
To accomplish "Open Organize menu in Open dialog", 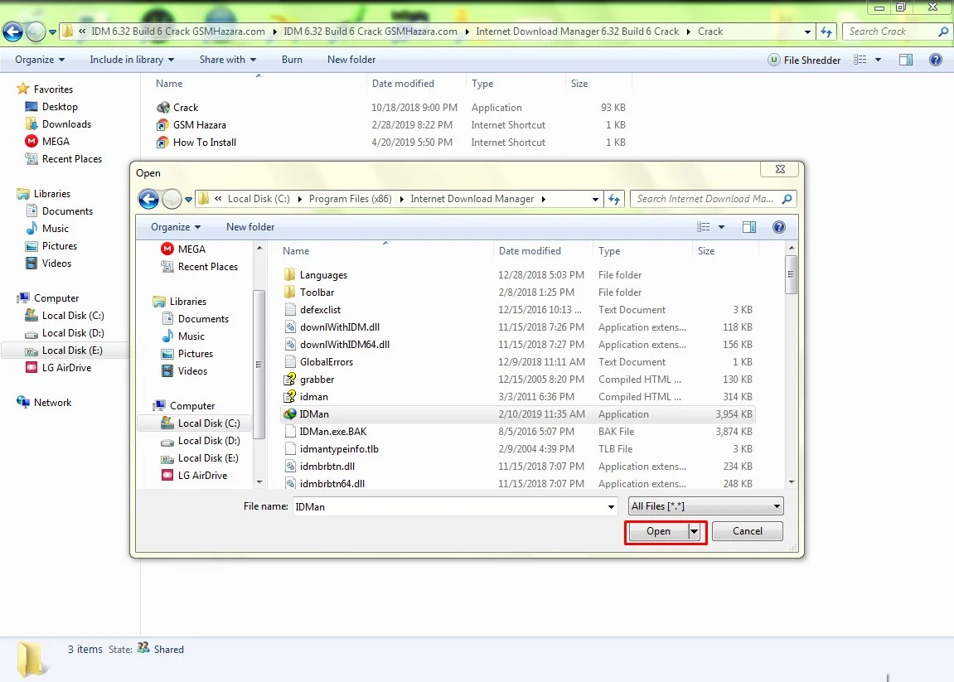I will [x=175, y=227].
